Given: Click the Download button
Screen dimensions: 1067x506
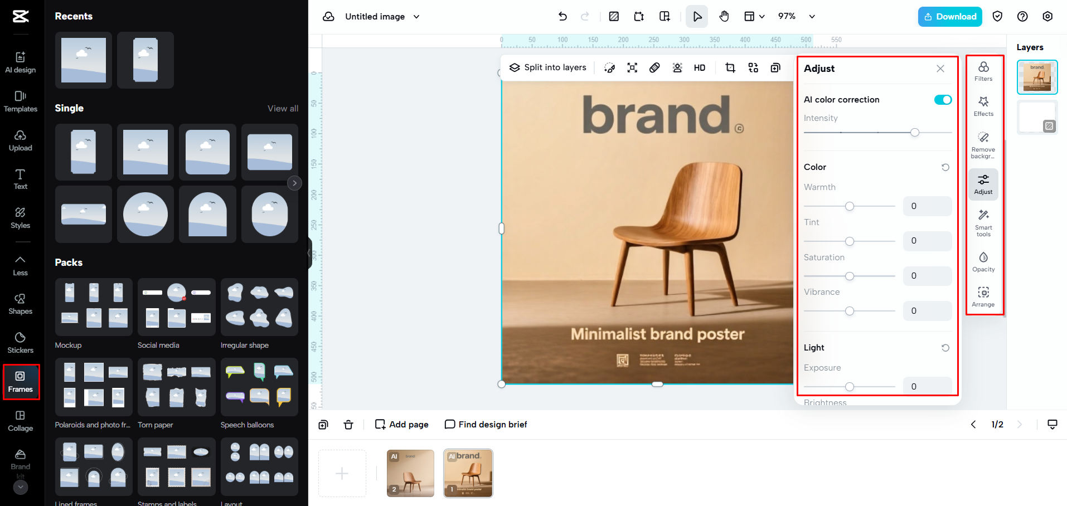Looking at the screenshot, I should pos(950,16).
